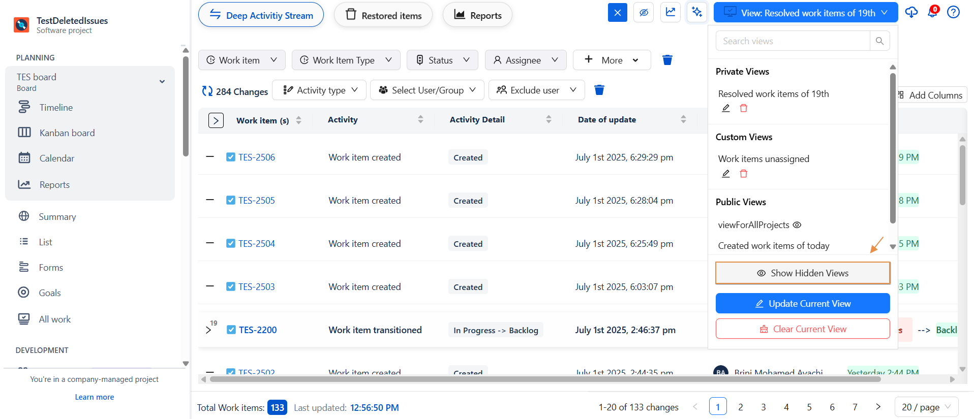Viewport: 974px width, 419px height.
Task: Expand the Status filter dropdown
Action: tap(443, 60)
